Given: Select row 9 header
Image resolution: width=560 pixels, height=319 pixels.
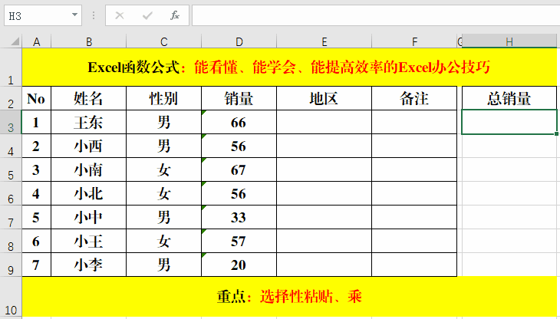Looking at the screenshot, I should 11,265.
